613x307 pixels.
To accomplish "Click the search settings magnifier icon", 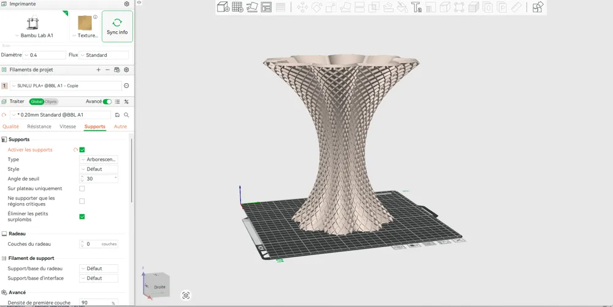I will (x=126, y=115).
